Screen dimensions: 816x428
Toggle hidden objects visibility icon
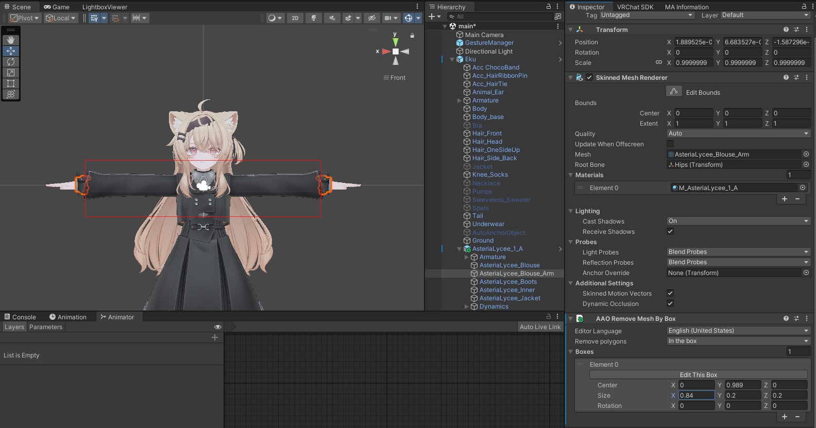tap(371, 18)
